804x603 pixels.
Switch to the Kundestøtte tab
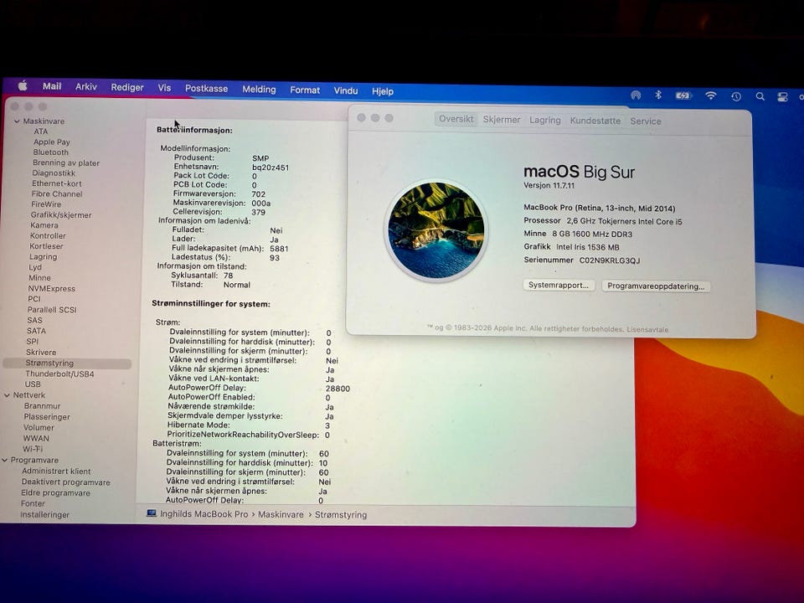click(595, 121)
